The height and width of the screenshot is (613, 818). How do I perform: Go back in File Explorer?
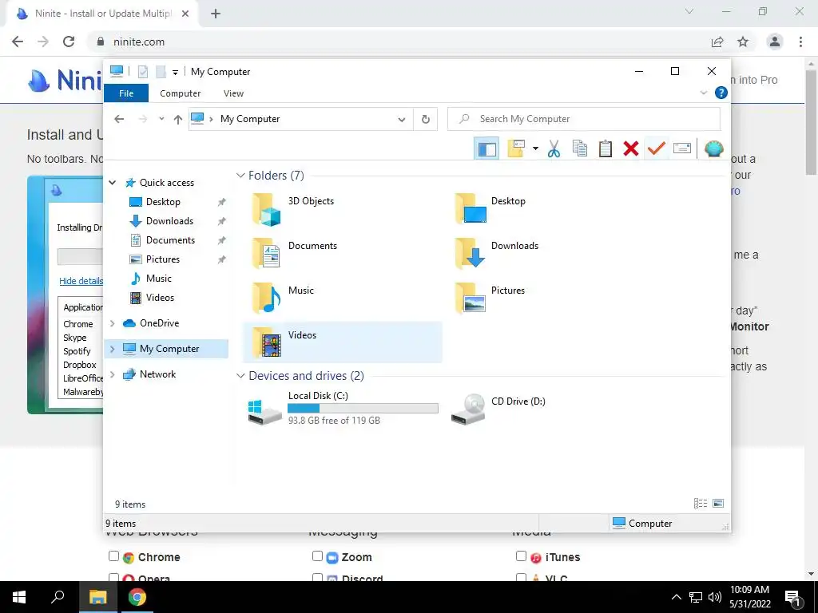click(119, 120)
